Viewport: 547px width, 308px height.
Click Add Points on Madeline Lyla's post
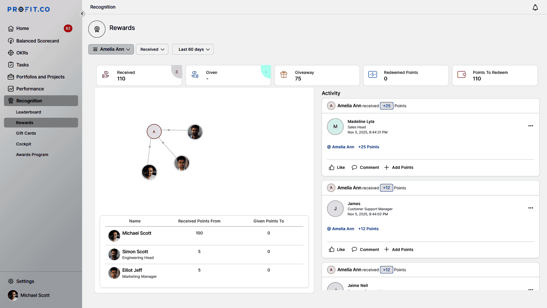pyautogui.click(x=399, y=167)
